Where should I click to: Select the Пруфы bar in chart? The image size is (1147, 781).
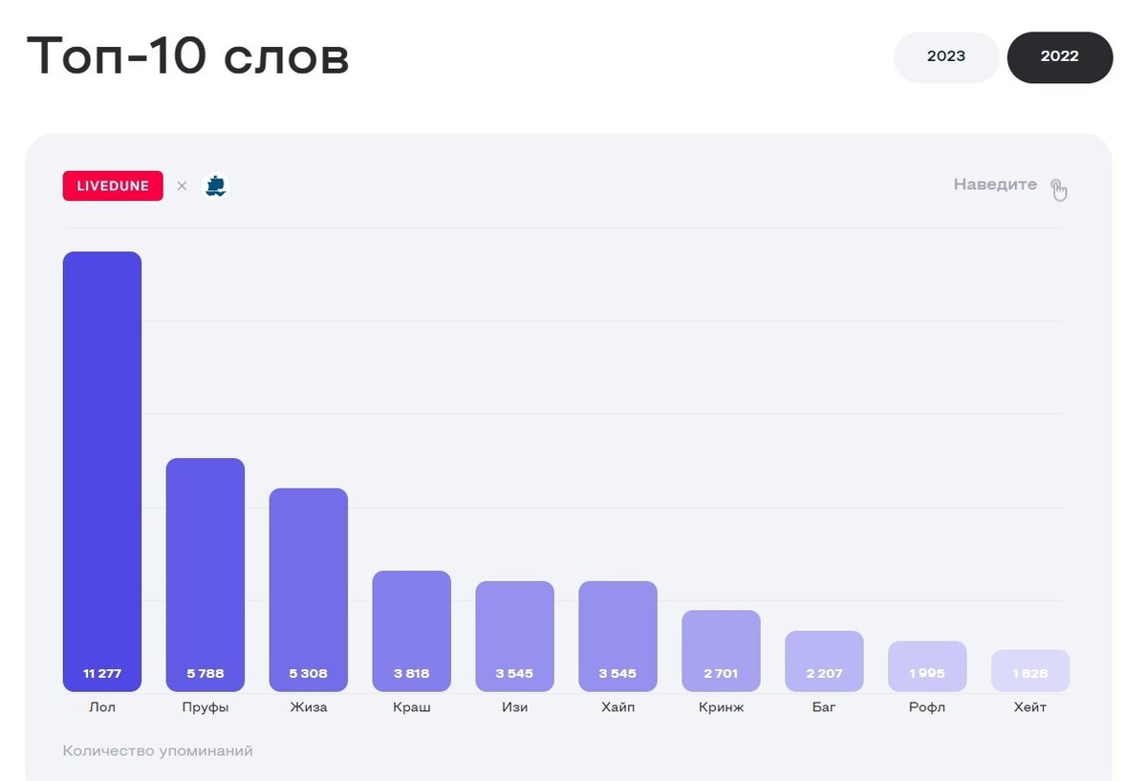point(206,575)
